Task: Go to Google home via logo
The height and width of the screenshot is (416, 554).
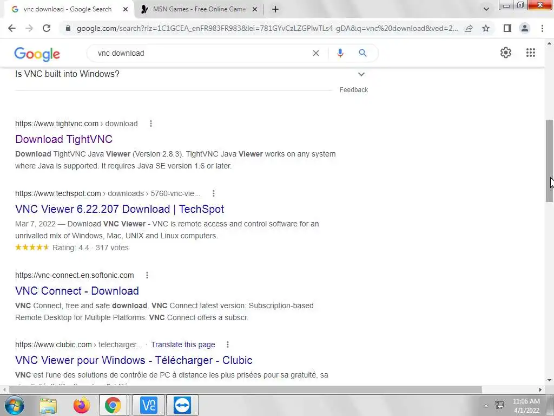Action: [37, 54]
